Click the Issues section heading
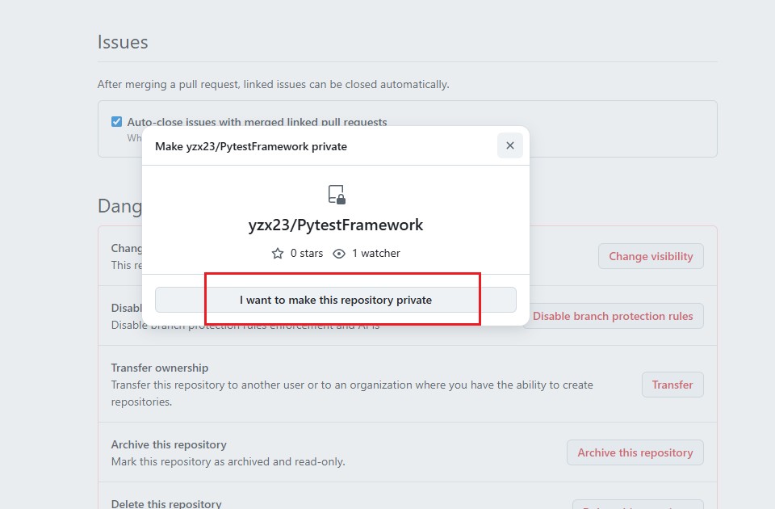This screenshot has width=775, height=509. tap(123, 42)
